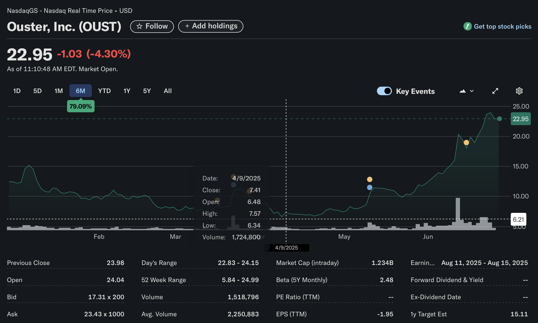The width and height of the screenshot is (538, 323).
Task: Click the green top stock picks icon
Action: tap(467, 26)
